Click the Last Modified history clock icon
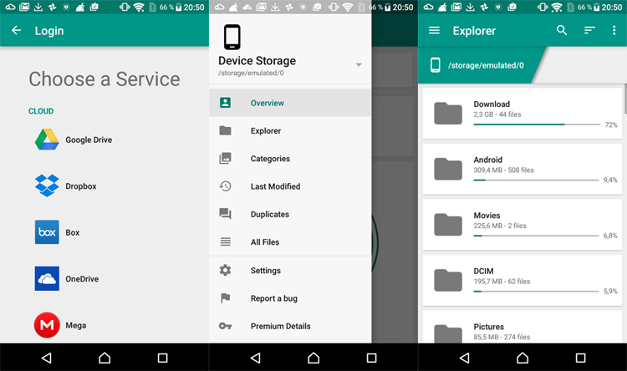The width and height of the screenshot is (627, 371). click(x=225, y=185)
